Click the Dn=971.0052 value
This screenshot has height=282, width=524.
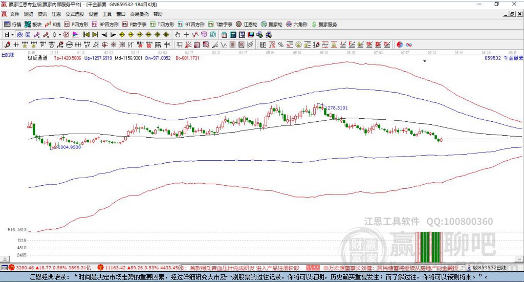[158, 58]
